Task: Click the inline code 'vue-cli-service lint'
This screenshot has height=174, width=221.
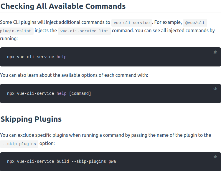Action: (x=84, y=31)
